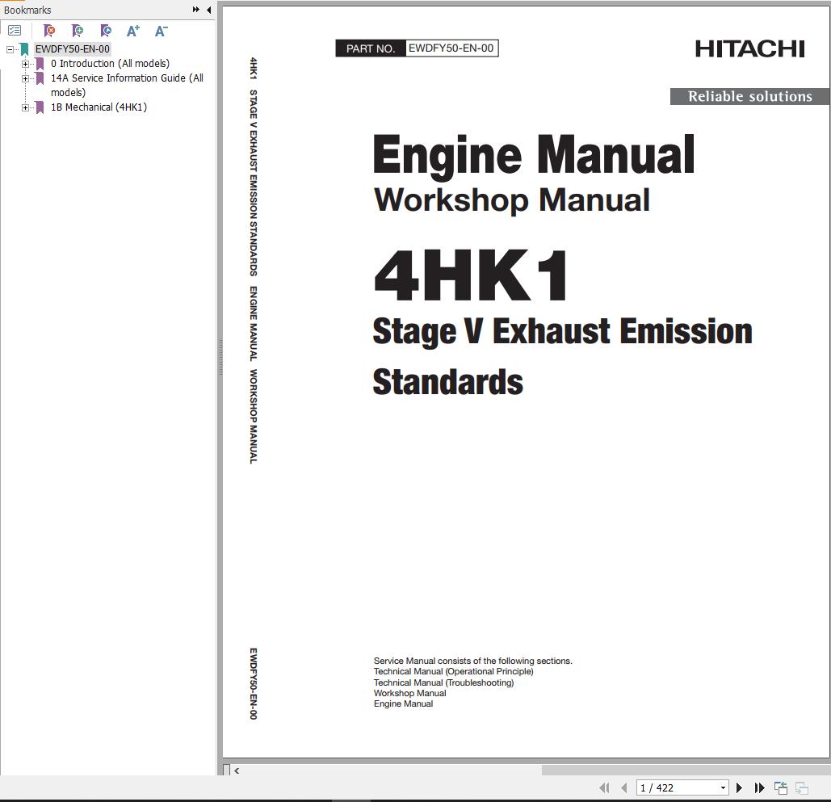Expand the 1B Mechanical (4HK1) node
Image resolution: width=831 pixels, height=802 pixels.
[x=25, y=107]
